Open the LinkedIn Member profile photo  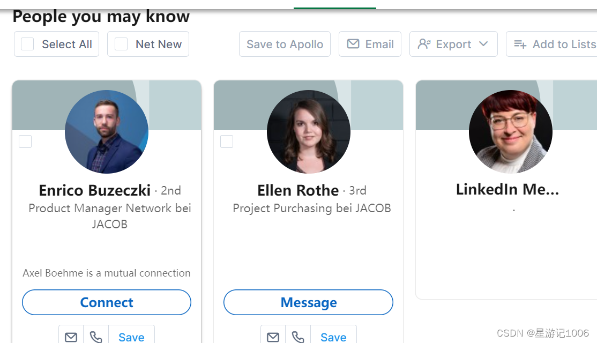511,132
